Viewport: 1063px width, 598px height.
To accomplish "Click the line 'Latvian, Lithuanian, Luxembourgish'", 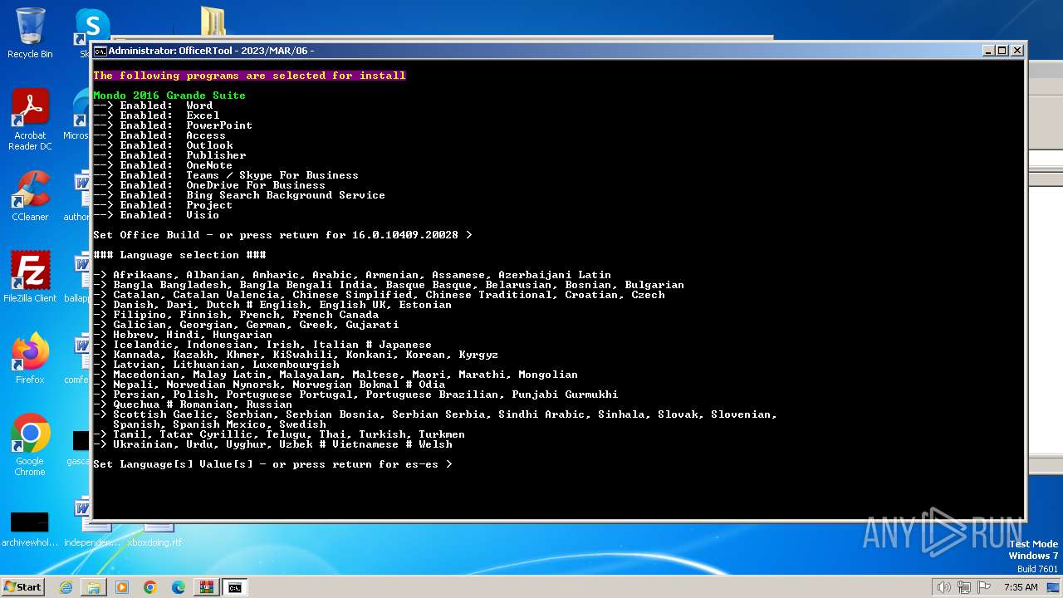I will [216, 365].
